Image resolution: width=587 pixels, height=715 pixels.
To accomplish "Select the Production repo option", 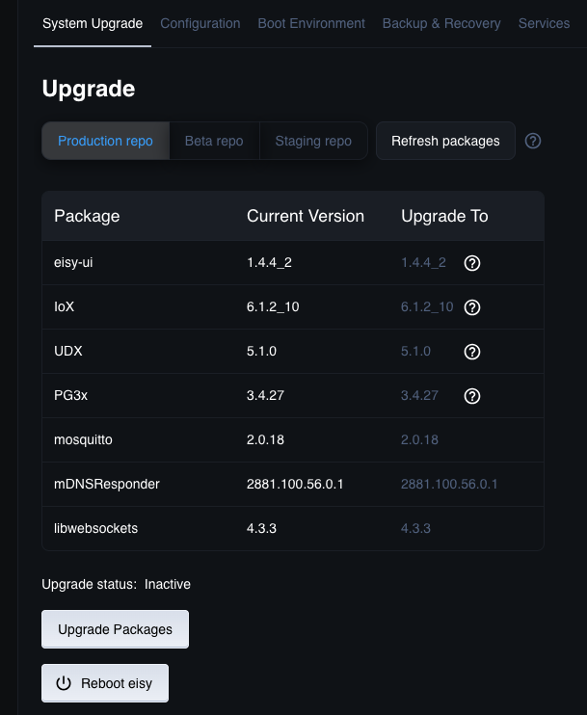I will point(105,141).
